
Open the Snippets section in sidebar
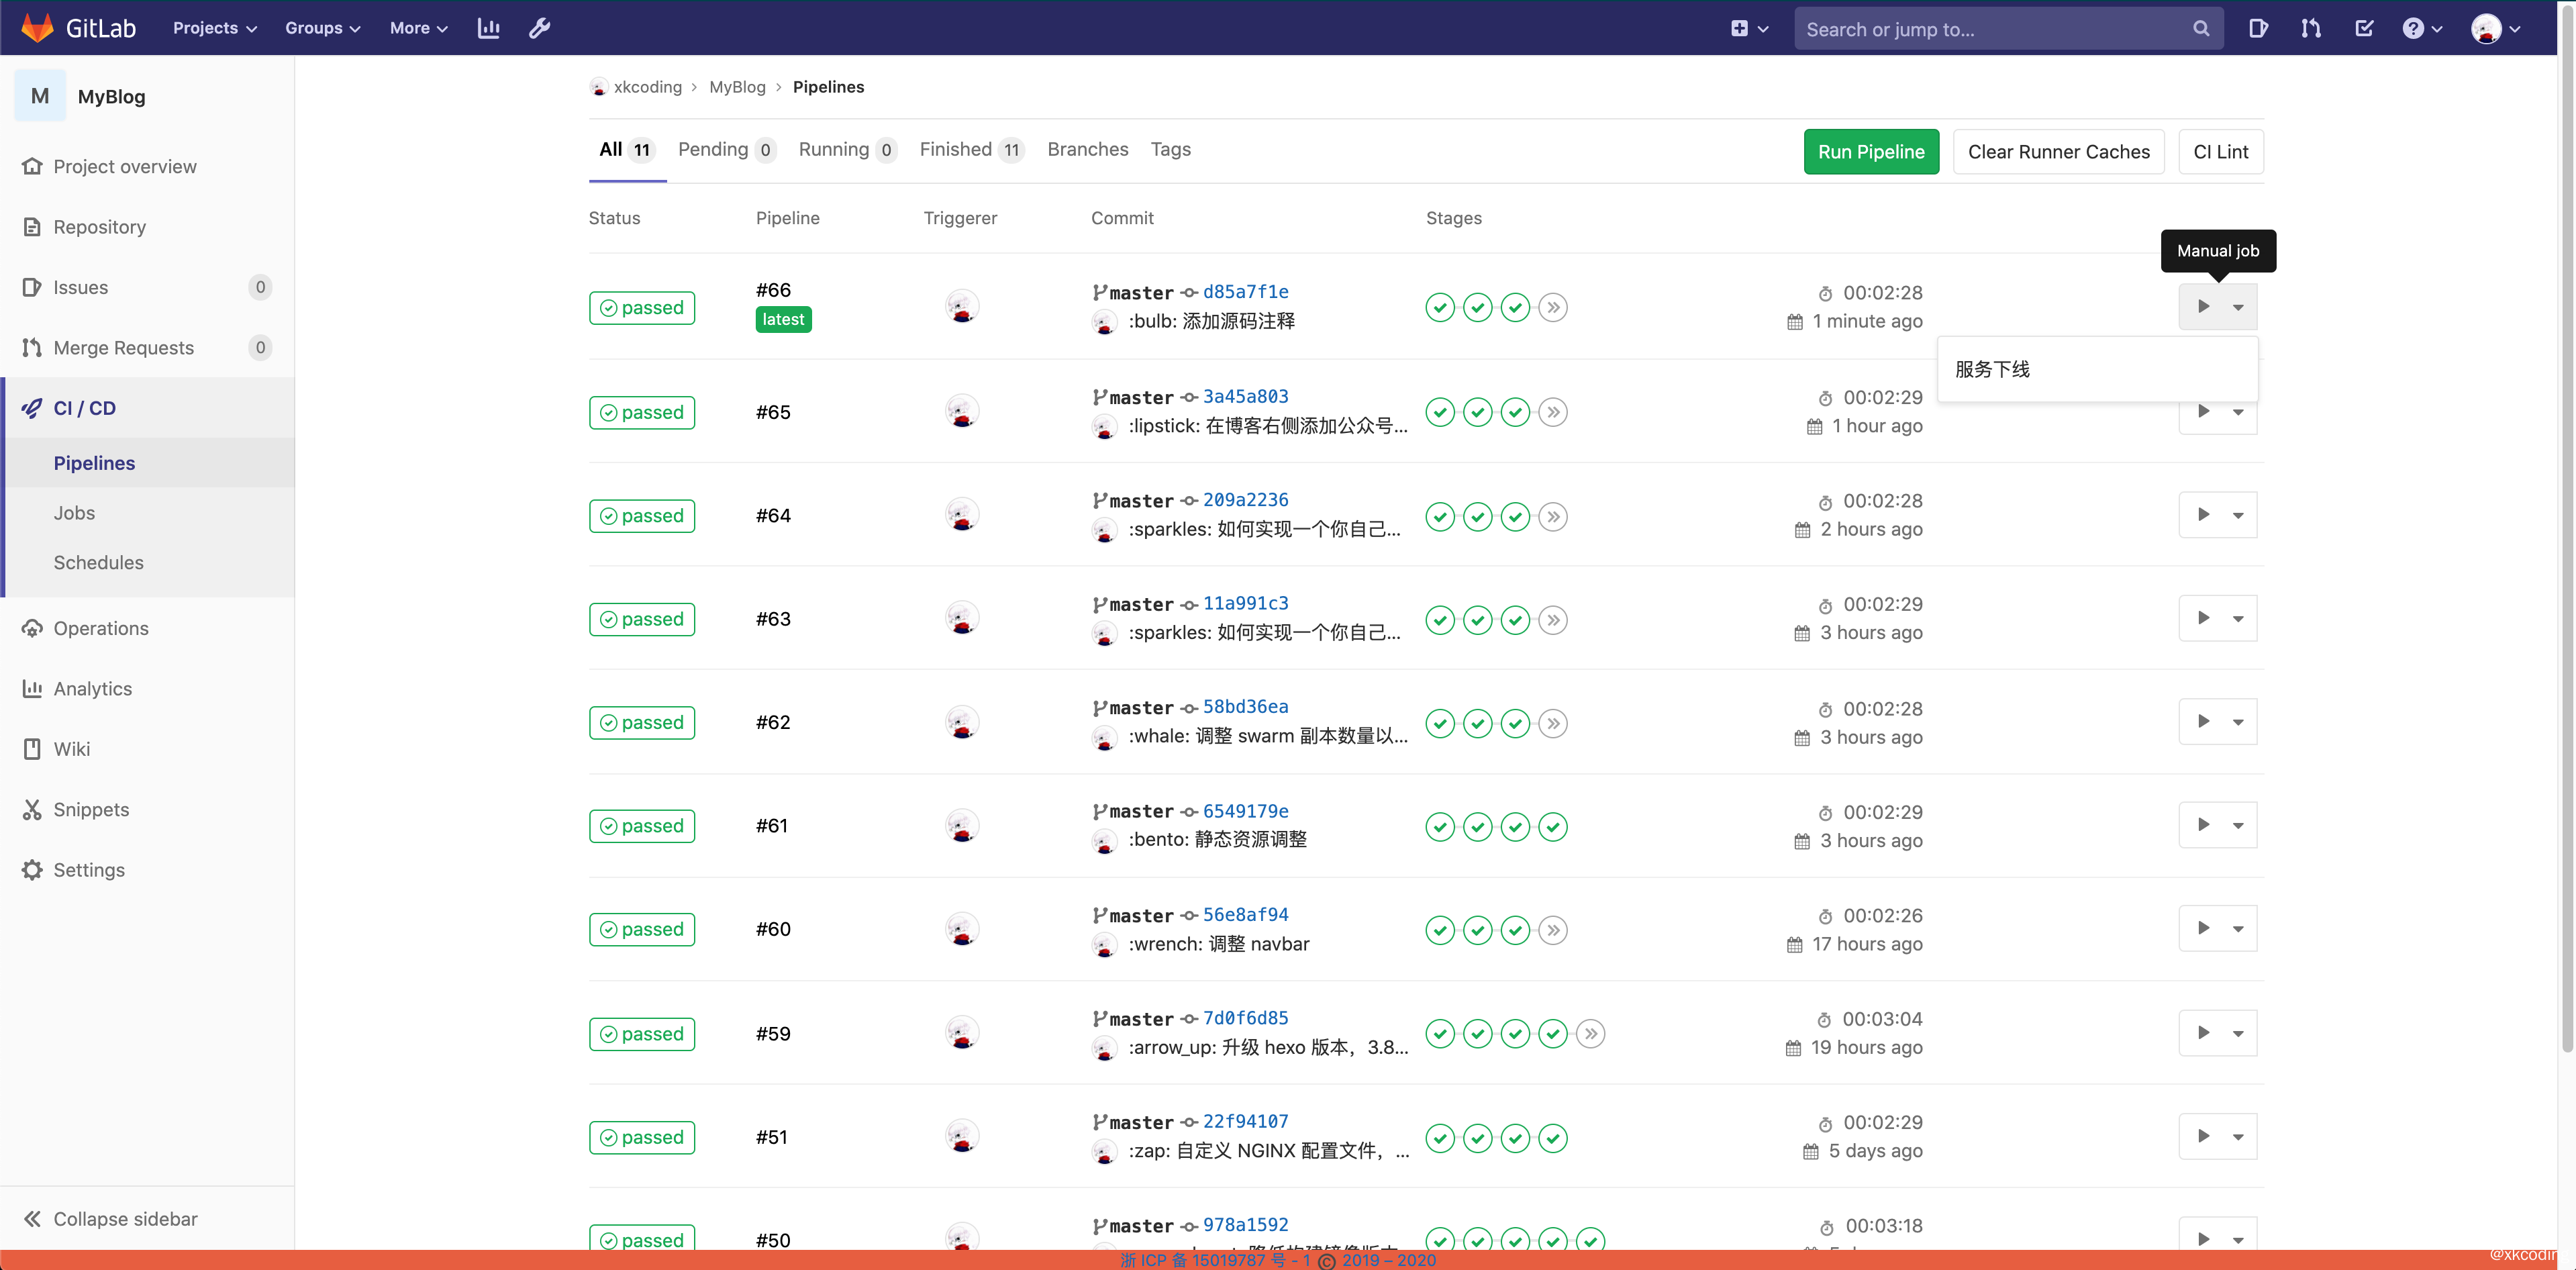(91, 809)
